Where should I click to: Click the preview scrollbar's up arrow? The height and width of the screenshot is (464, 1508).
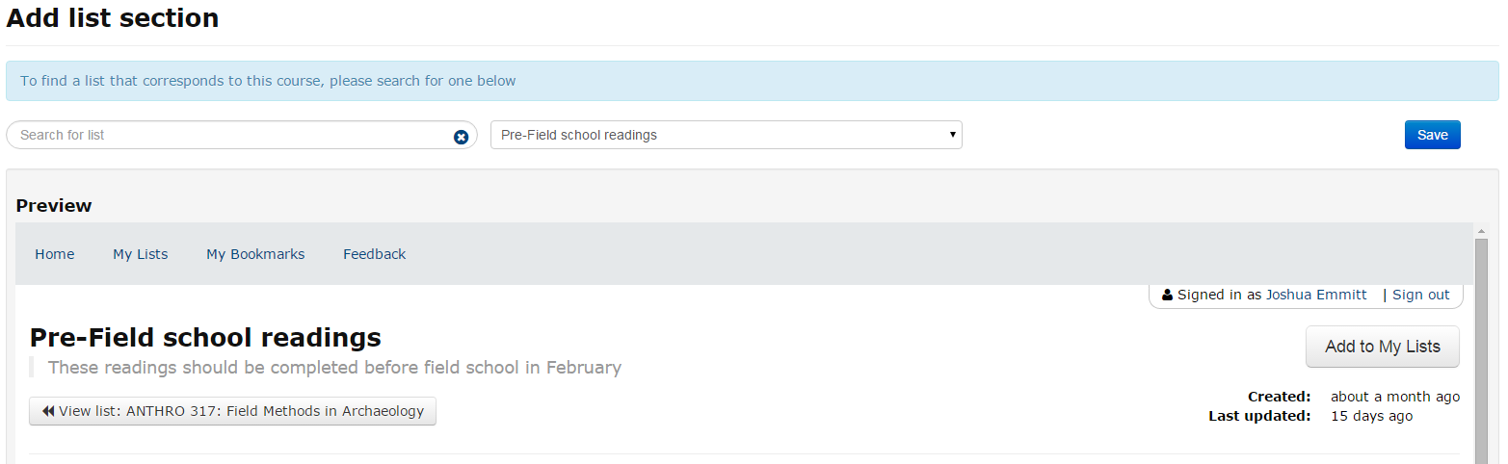click(1482, 231)
